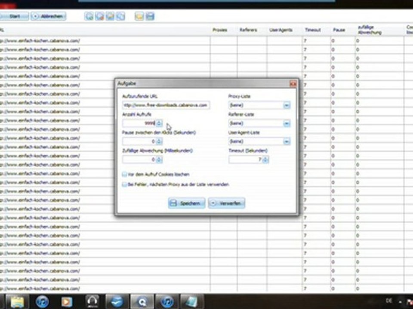Click the iTunes icon next to Explorer folder
Screen dimensions: 413x309
pos(42,302)
